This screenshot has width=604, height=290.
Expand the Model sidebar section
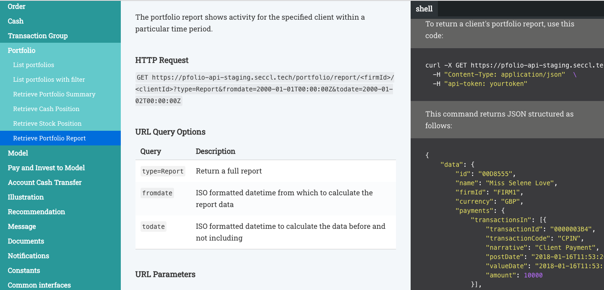(x=18, y=153)
